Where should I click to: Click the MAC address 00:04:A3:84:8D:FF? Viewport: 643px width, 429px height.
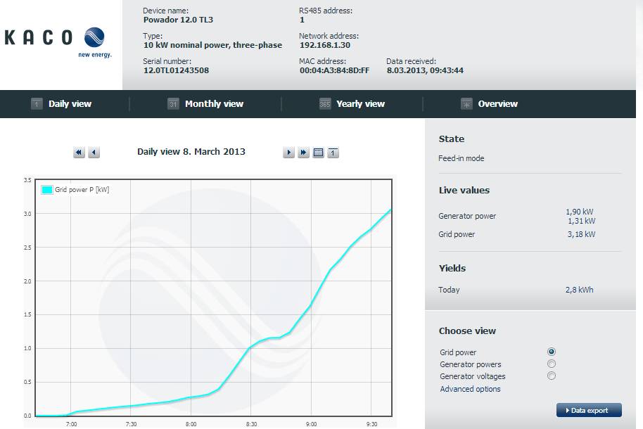point(334,70)
